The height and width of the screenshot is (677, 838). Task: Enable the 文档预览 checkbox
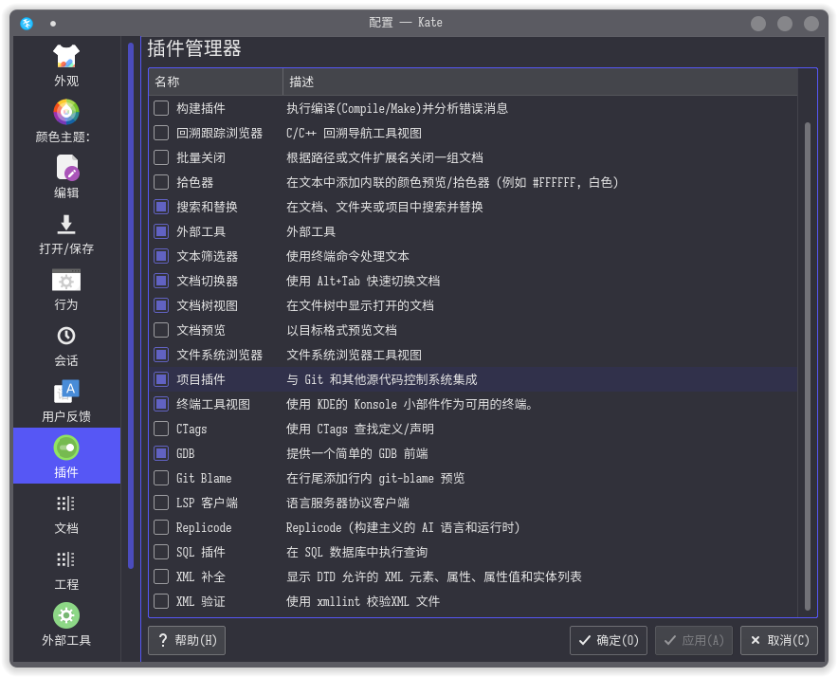pyautogui.click(x=161, y=330)
